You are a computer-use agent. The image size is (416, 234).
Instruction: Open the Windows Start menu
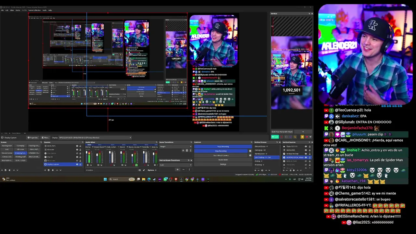pyautogui.click(x=105, y=179)
